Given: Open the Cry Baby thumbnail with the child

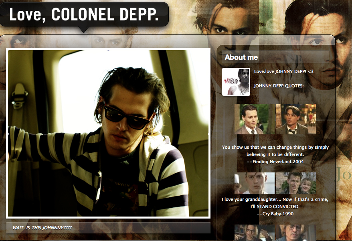Looking at the screenshot, I should click(295, 183).
